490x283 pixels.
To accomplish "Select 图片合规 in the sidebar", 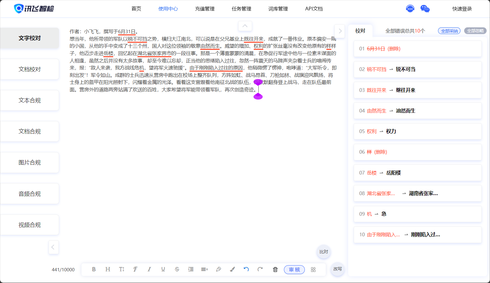I will click(30, 162).
